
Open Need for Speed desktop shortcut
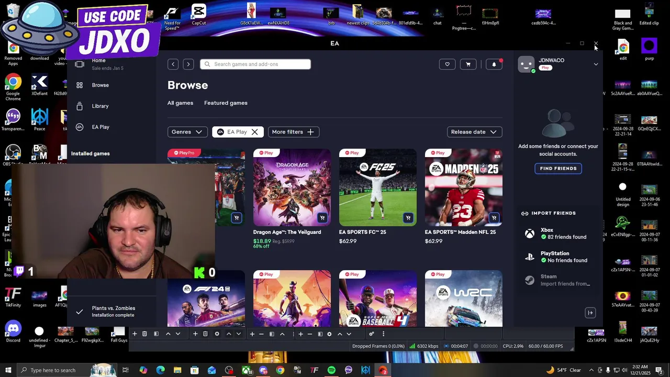pos(172,17)
